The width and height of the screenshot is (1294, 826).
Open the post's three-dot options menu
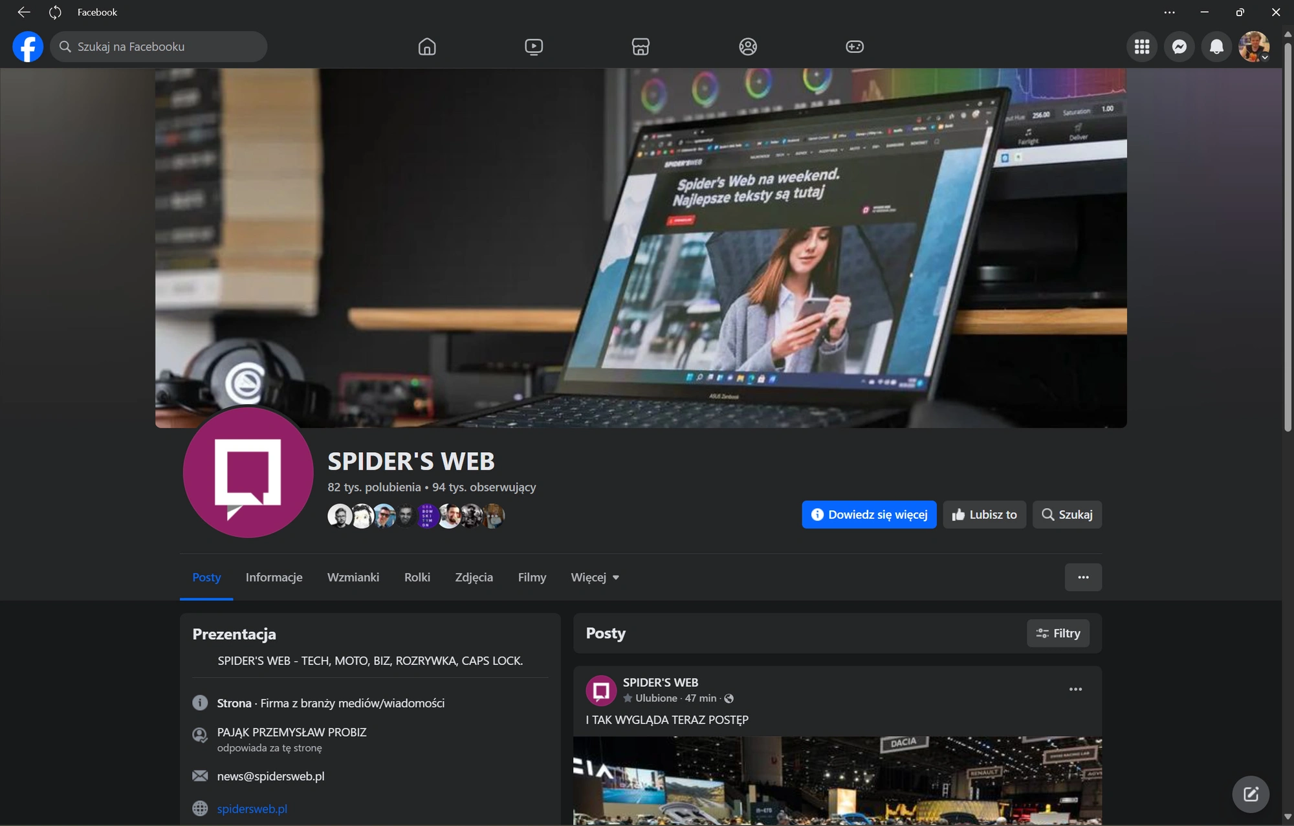pyautogui.click(x=1075, y=690)
